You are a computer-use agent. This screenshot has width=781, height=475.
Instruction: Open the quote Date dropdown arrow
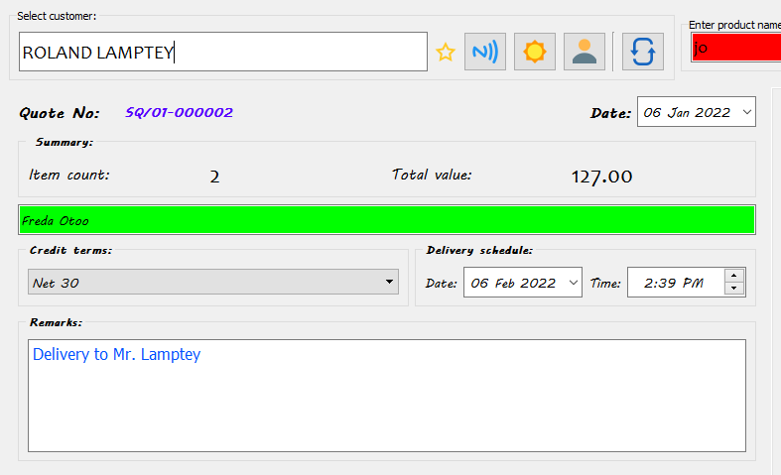coord(746,112)
